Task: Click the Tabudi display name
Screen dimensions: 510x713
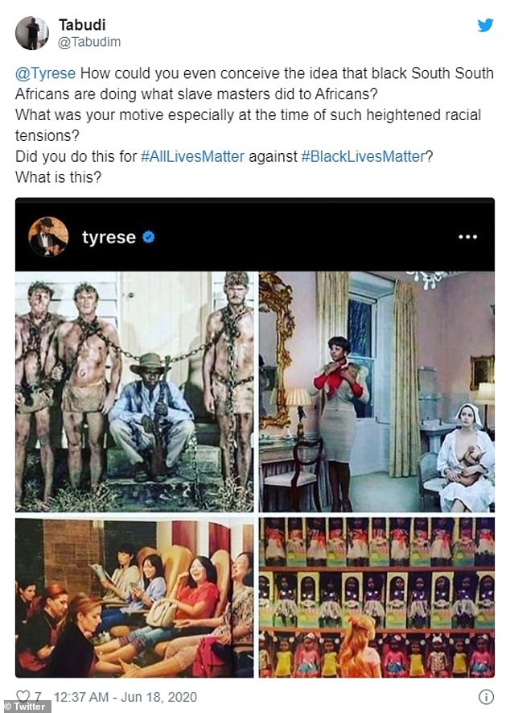Action: pyautogui.click(x=82, y=24)
